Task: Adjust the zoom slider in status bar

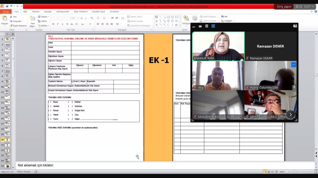Action: coord(294,171)
